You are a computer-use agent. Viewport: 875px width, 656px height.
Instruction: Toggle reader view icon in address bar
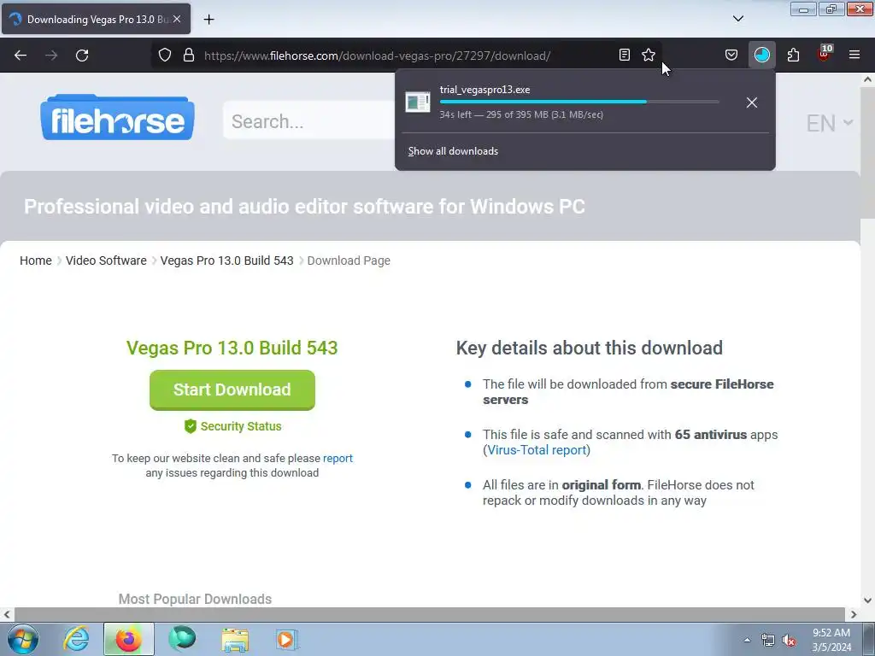[x=625, y=55]
